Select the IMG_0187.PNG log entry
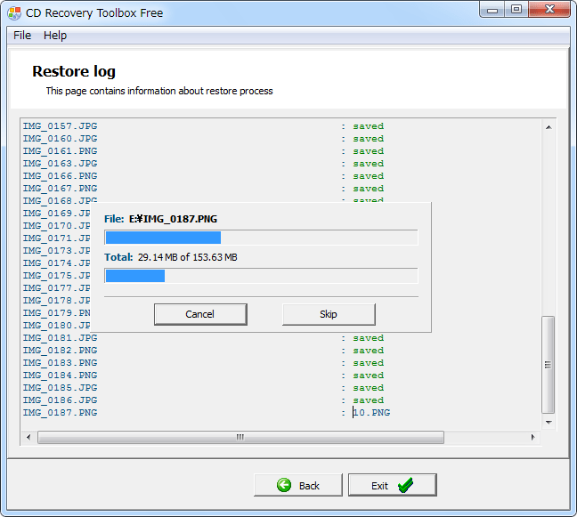 click(60, 413)
